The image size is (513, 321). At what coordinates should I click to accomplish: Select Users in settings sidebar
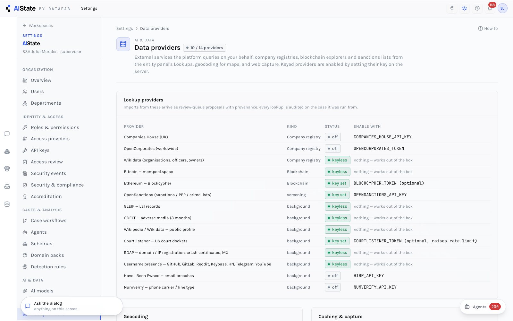tap(59, 92)
